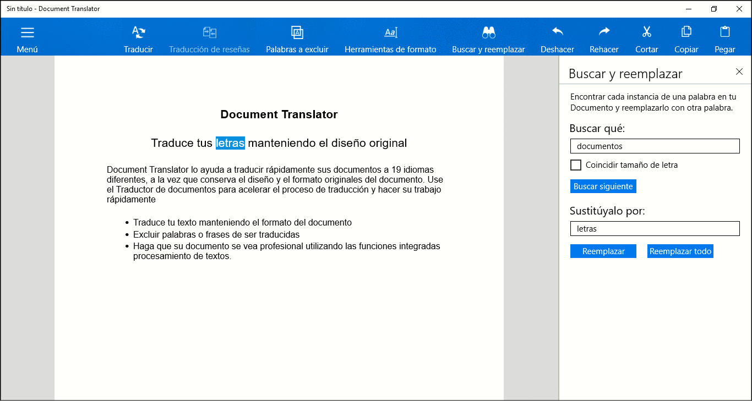Open Herramientas de formato

click(390, 33)
